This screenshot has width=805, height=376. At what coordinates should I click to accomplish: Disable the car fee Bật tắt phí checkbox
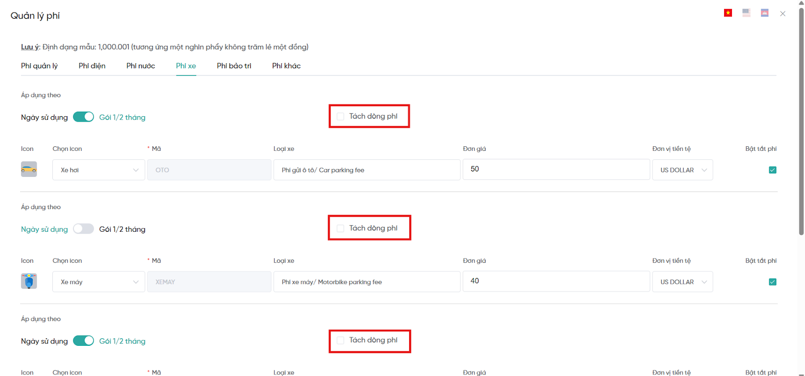click(x=772, y=170)
